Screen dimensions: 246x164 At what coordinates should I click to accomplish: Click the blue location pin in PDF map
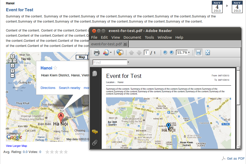point(168,126)
